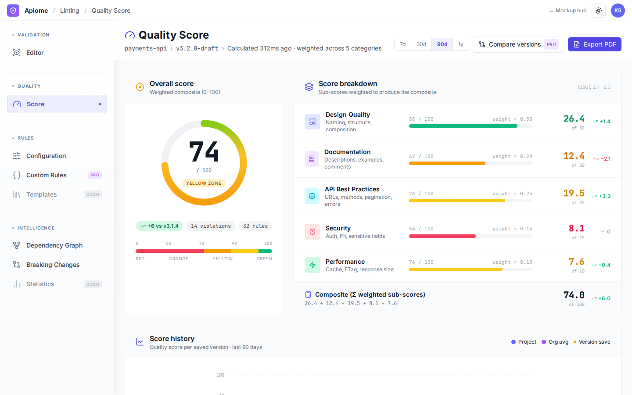Click the Documentation orange progress bar

(x=470, y=163)
